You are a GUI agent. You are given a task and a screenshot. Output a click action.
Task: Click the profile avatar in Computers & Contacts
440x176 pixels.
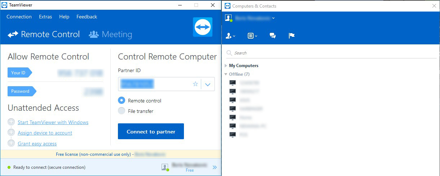click(228, 18)
